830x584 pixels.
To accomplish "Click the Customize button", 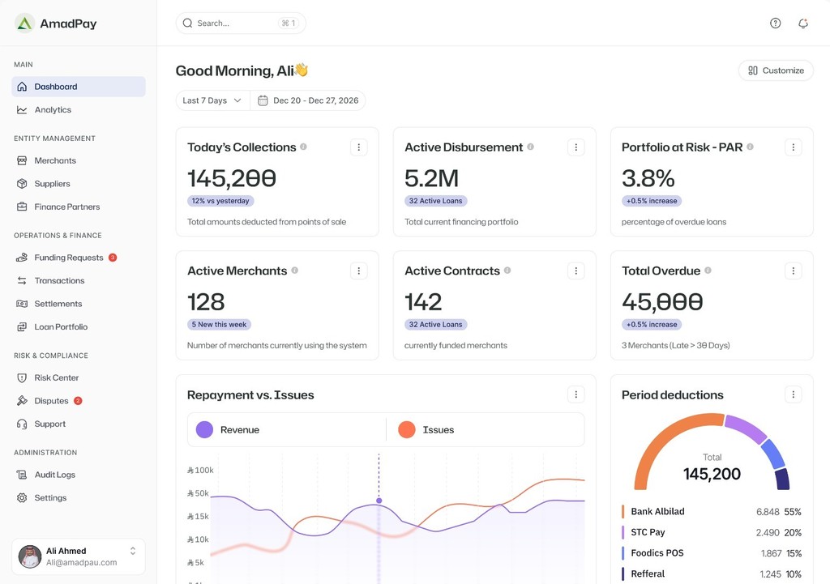I will pyautogui.click(x=776, y=70).
